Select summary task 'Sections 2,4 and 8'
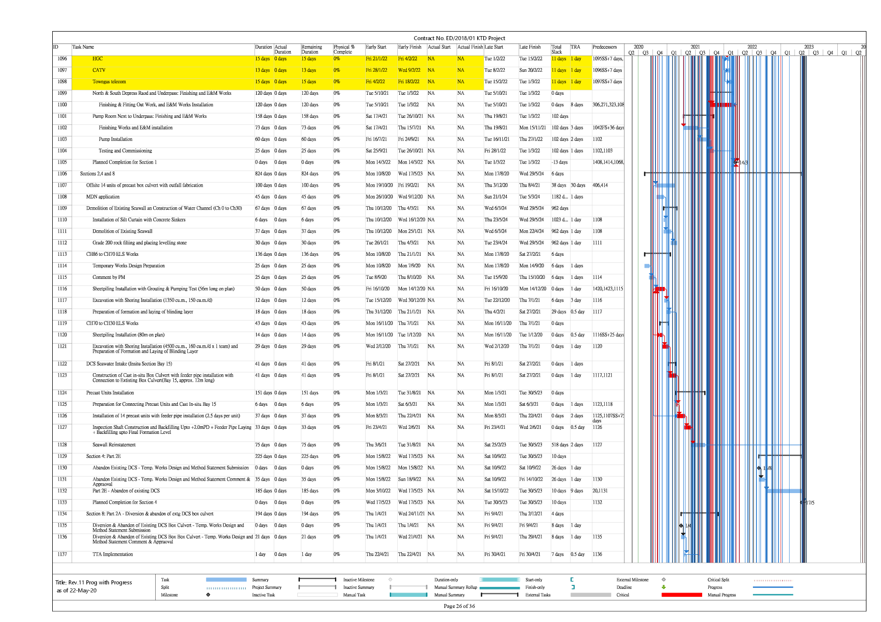This screenshot has height=622, width=881. [x=97, y=174]
